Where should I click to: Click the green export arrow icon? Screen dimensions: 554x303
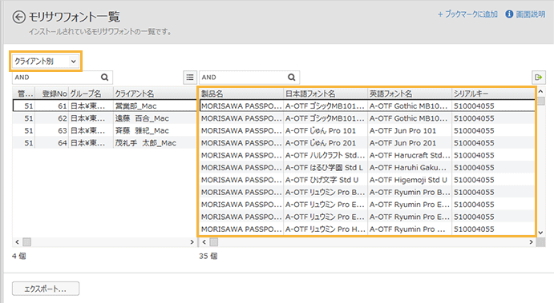click(x=539, y=78)
